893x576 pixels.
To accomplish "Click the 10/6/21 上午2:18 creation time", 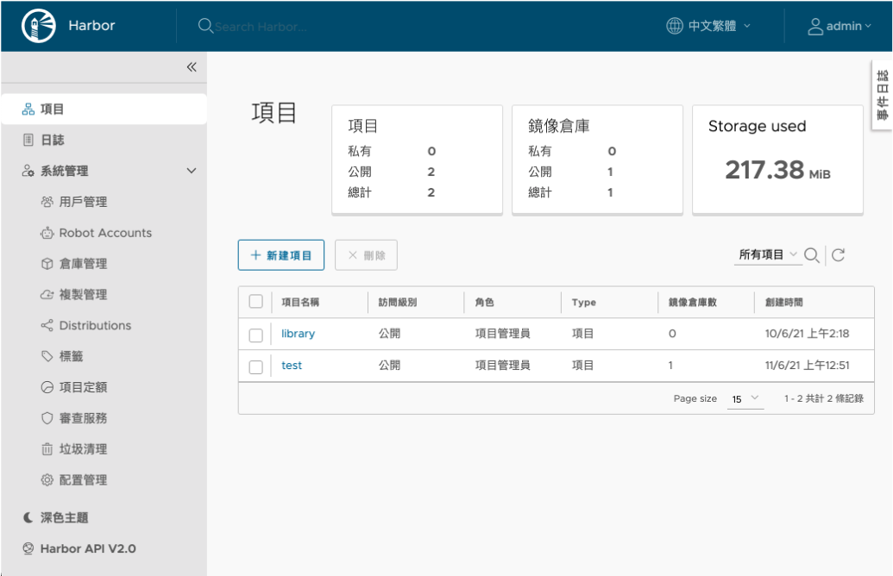I will (807, 334).
